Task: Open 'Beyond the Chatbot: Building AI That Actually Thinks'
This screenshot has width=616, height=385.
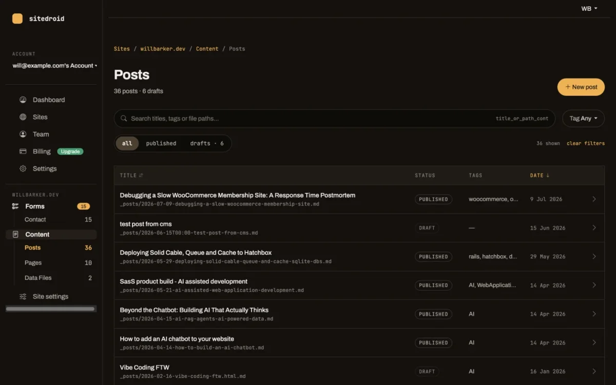Action: [194, 310]
